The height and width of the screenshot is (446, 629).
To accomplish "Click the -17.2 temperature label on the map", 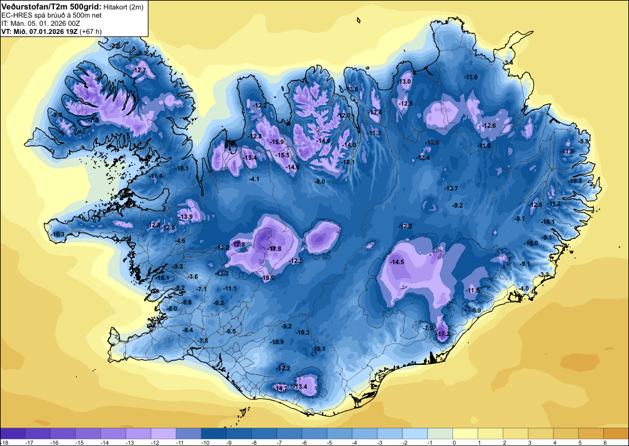I will click(x=443, y=334).
